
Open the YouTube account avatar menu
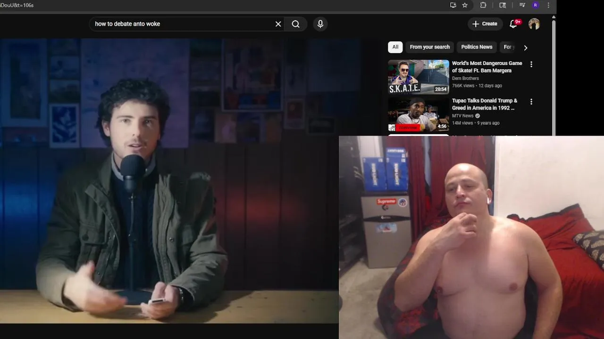[x=534, y=24]
